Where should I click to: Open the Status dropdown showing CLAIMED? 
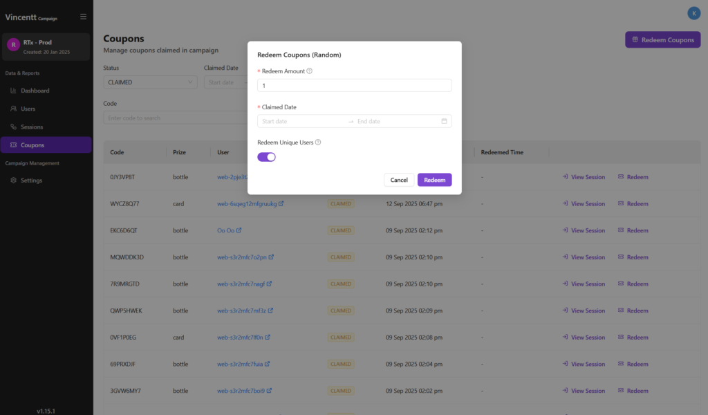click(150, 82)
